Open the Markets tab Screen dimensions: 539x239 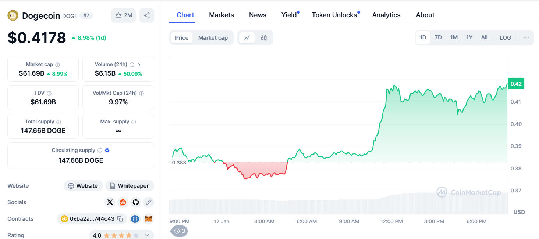pyautogui.click(x=221, y=15)
